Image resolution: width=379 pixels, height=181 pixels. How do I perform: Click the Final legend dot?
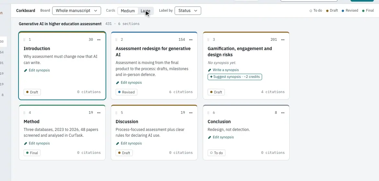(x=363, y=11)
